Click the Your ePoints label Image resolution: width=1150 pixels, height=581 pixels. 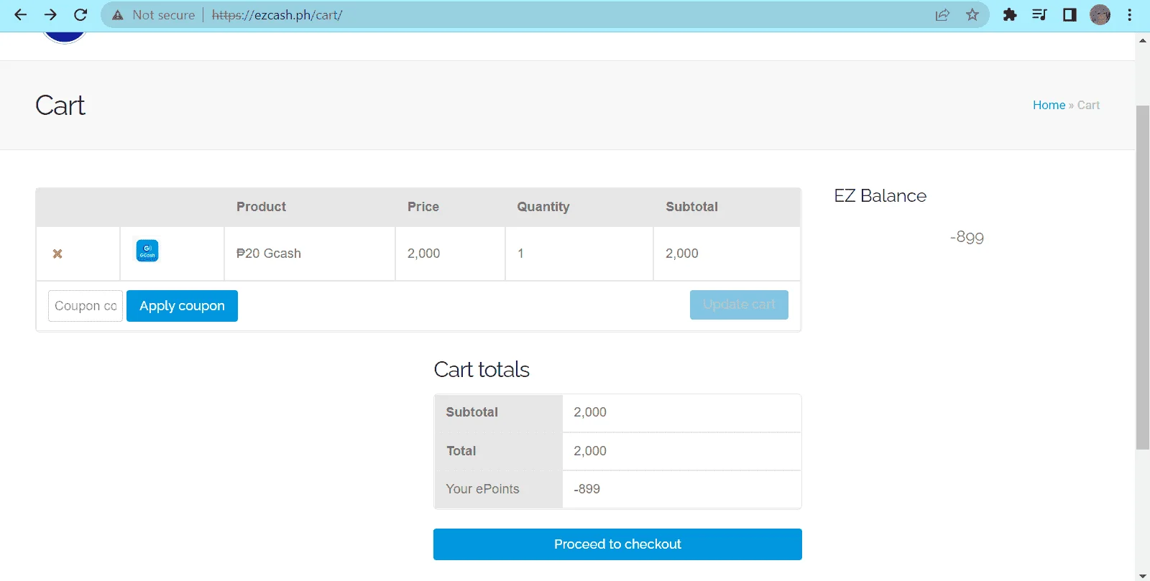482,489
